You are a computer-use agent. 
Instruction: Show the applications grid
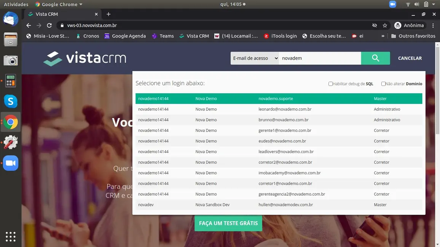pos(11,236)
